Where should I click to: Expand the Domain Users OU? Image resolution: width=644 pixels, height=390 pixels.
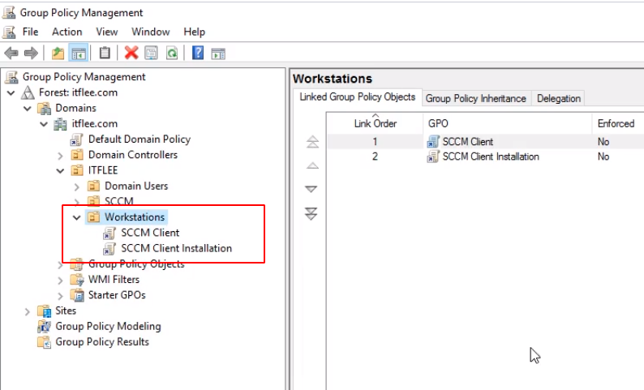point(77,186)
